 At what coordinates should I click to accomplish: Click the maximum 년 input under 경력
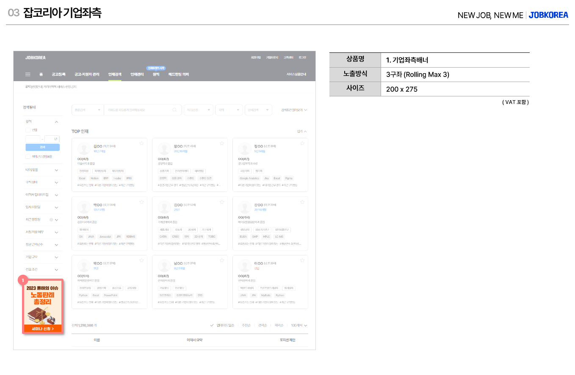[52, 139]
